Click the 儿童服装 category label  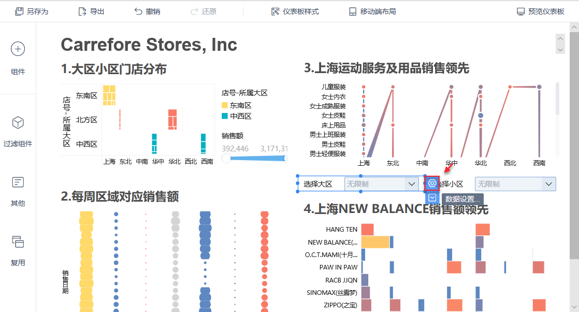click(x=333, y=87)
